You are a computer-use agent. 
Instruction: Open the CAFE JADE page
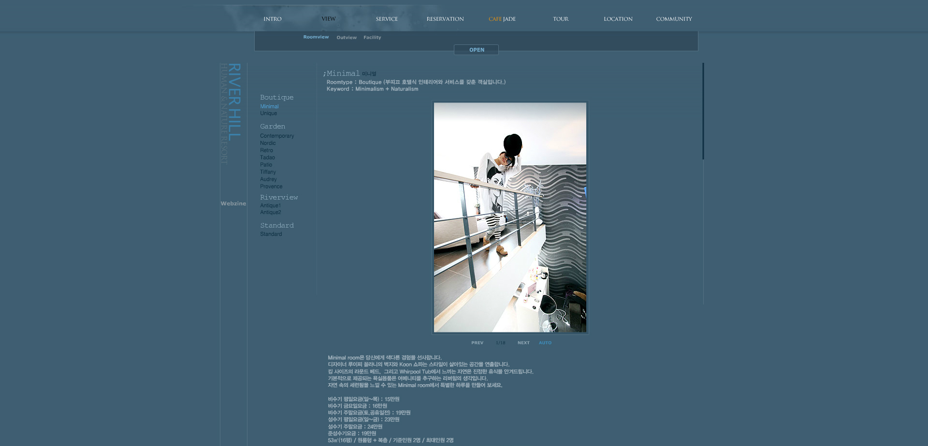(502, 19)
